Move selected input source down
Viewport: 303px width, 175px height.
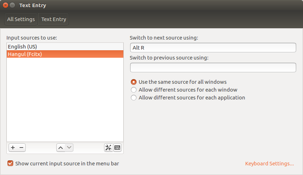[69, 148]
